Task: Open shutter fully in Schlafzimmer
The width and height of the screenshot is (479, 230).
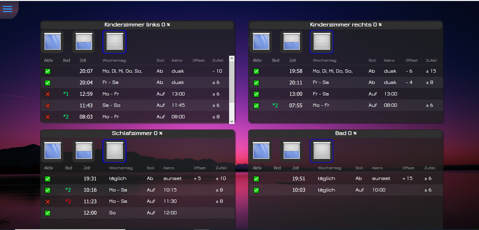Action: point(52,151)
